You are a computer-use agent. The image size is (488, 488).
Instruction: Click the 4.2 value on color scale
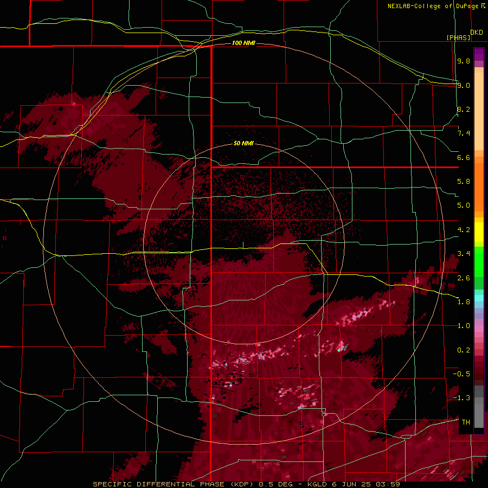point(464,230)
